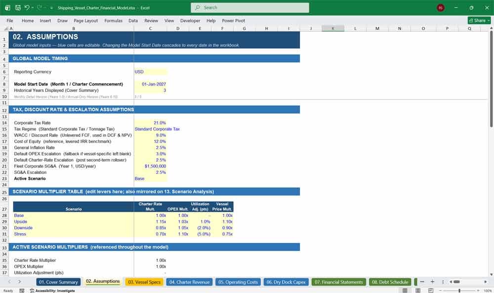Select Upside charter rate 1.15x cell
Screen dimensions: 494x293
(x=151, y=221)
